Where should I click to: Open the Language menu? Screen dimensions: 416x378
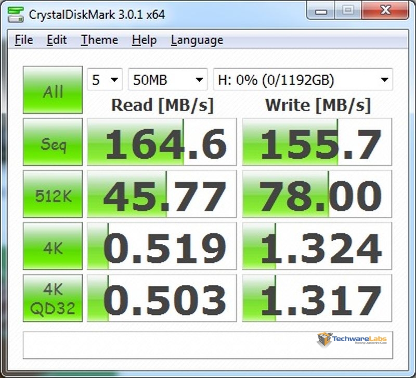click(197, 40)
